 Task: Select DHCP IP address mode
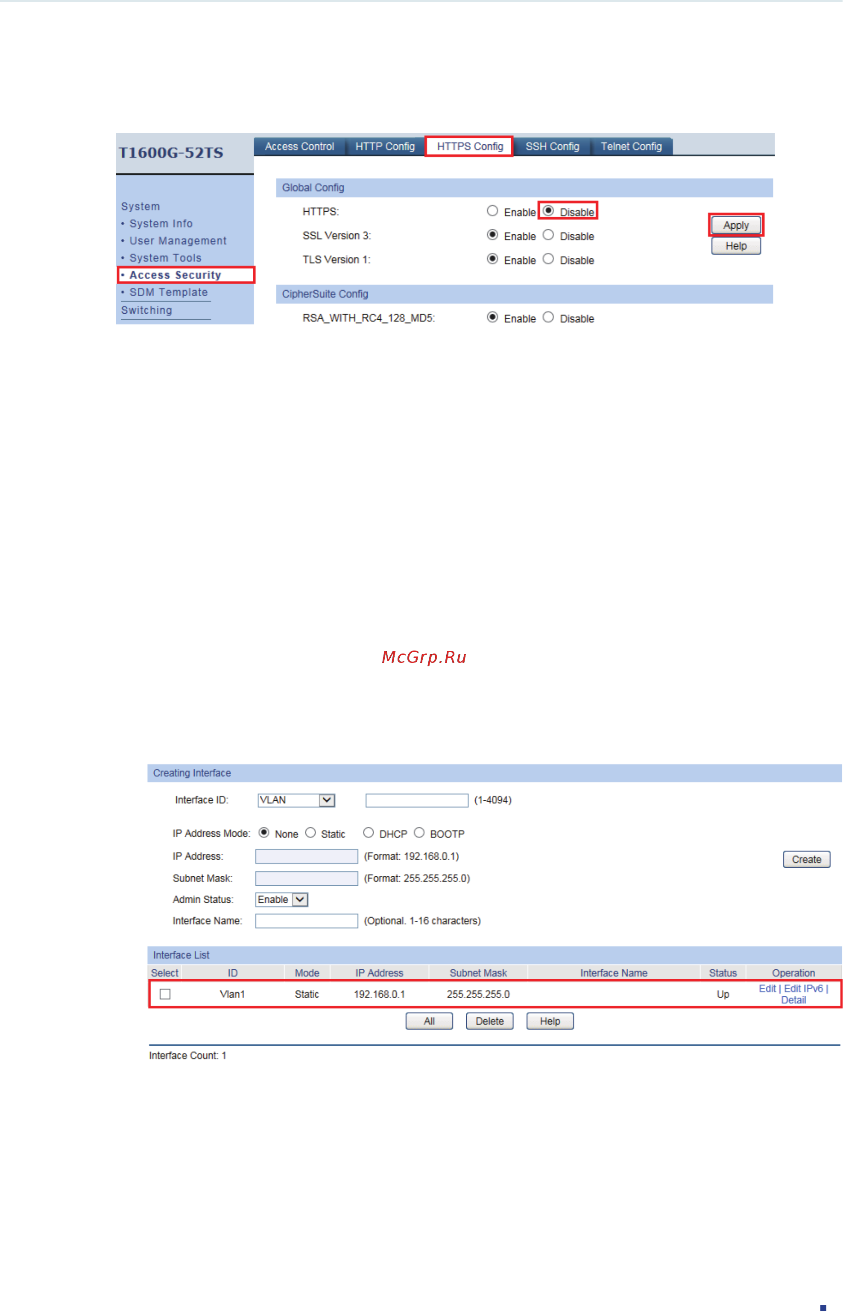tap(369, 833)
